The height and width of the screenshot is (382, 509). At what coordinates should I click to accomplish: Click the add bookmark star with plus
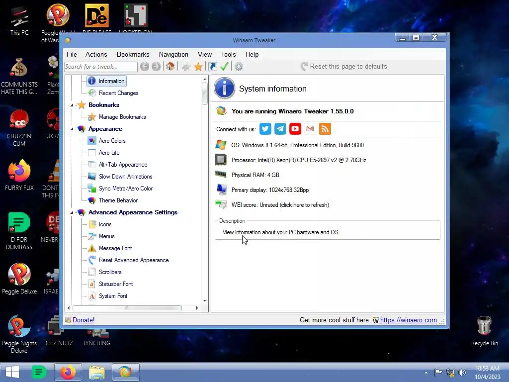click(186, 67)
